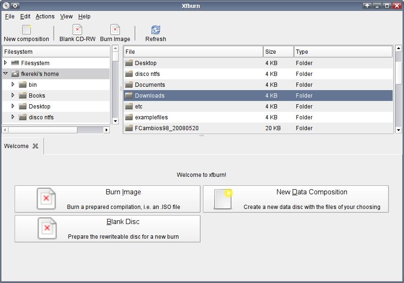Click the Burn Image toolbar icon

[115, 30]
